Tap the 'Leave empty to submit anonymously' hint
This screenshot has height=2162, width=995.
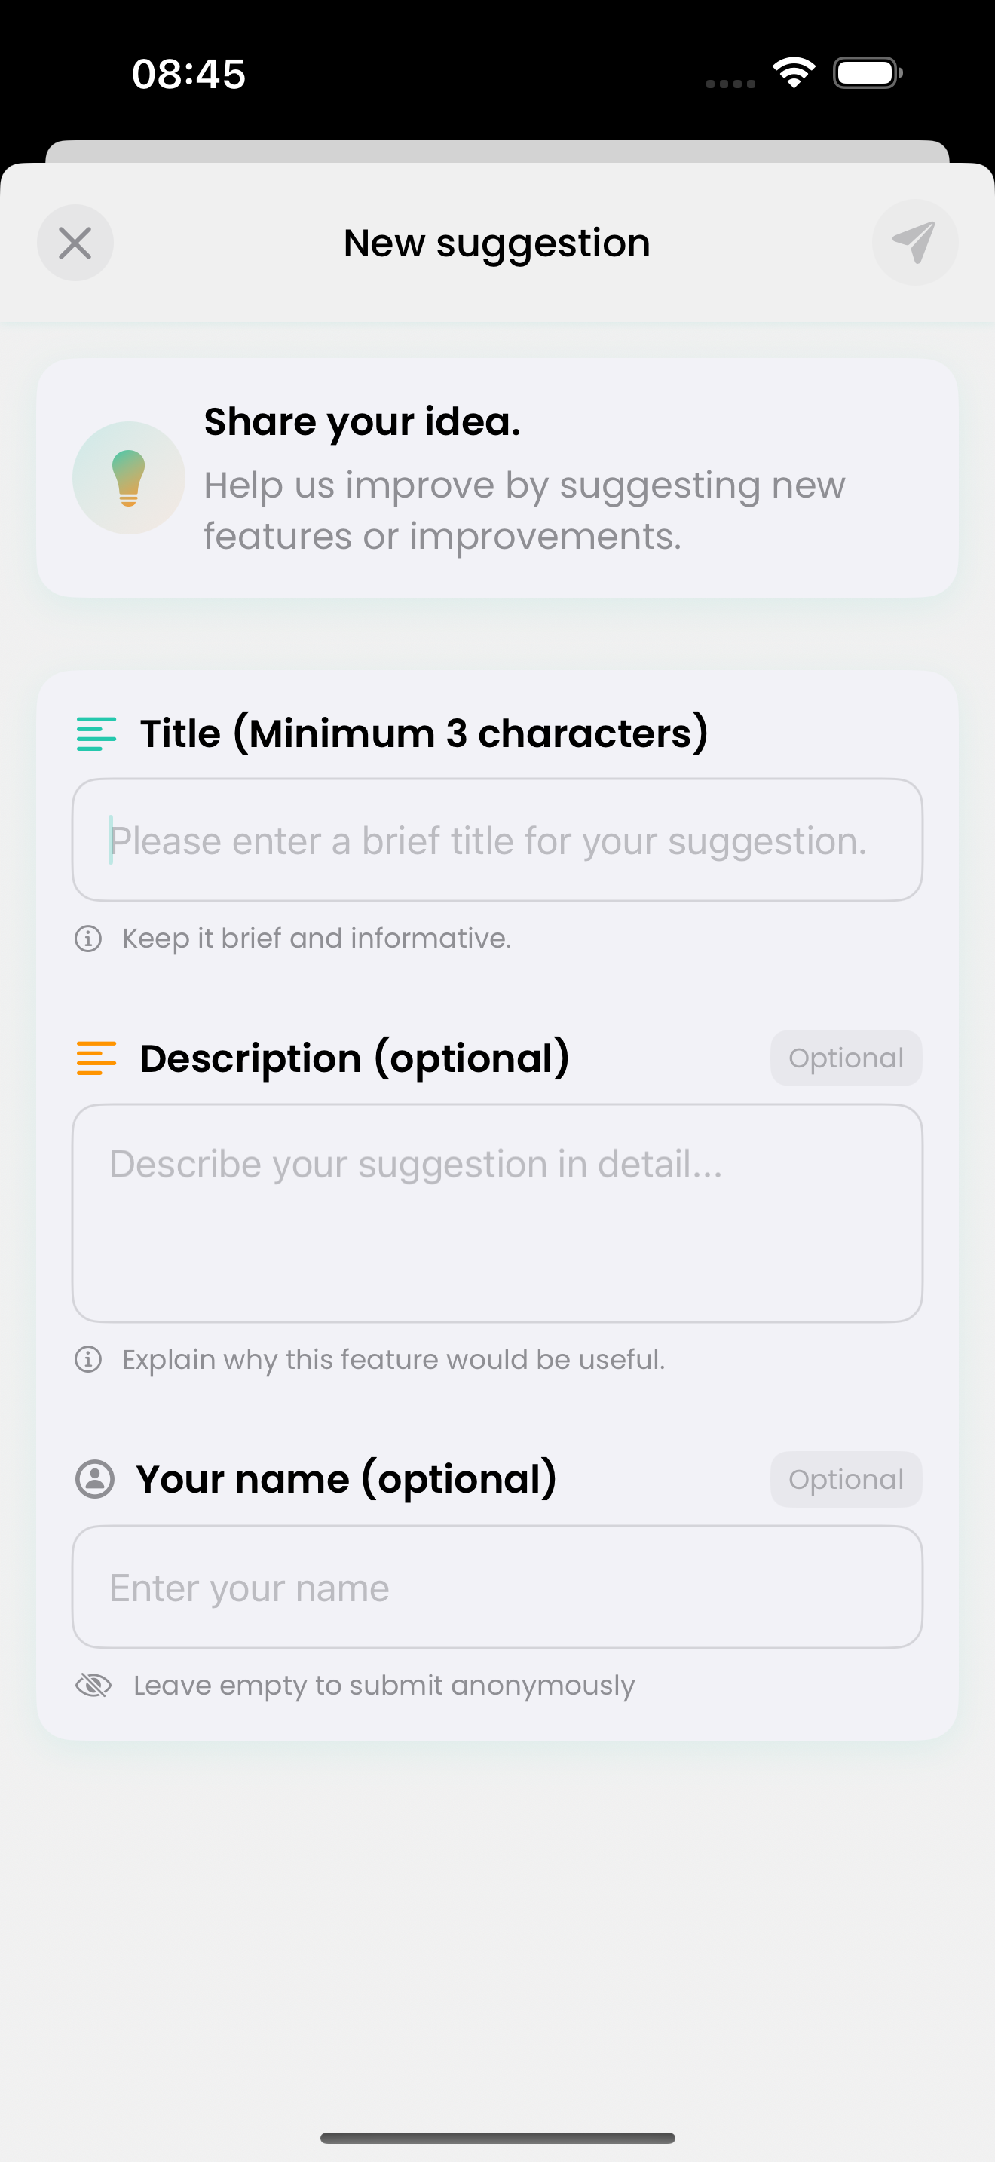click(384, 1685)
